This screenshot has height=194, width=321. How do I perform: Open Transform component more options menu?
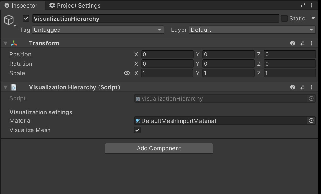point(312,43)
